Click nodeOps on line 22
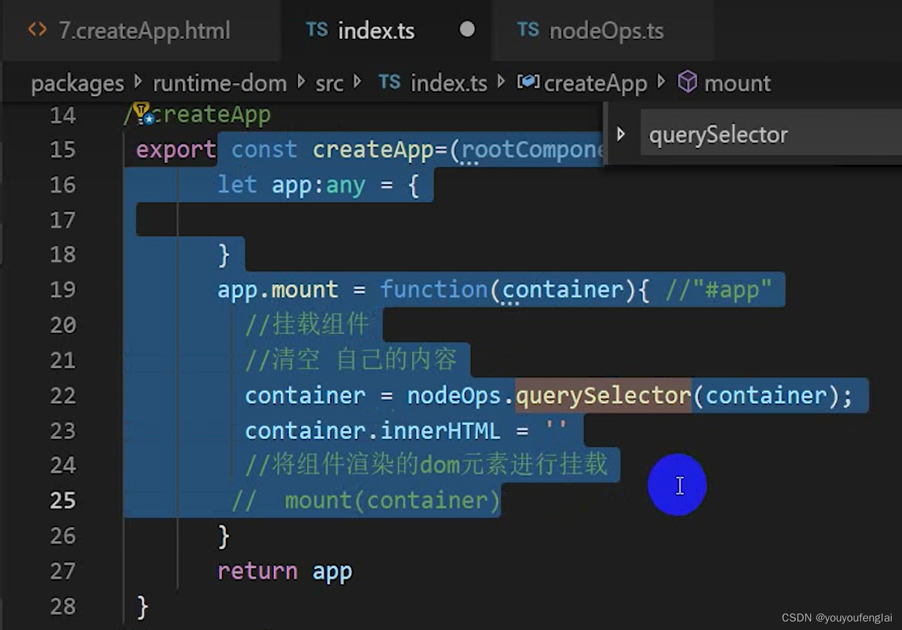Viewport: 902px width, 630px height. [455, 396]
